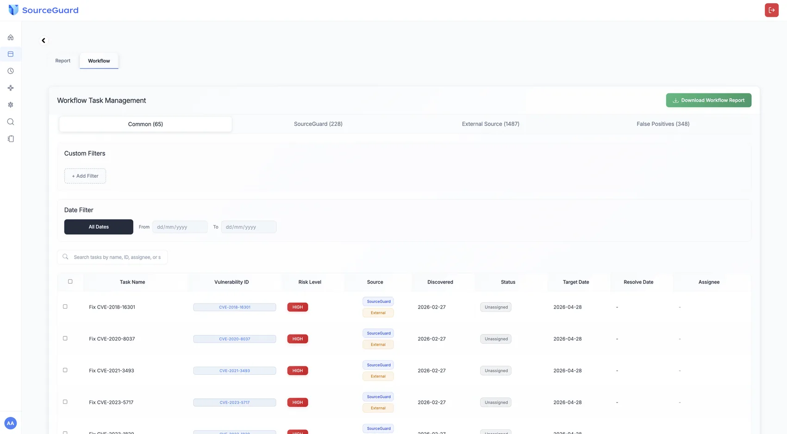Open the highlighted reports sidebar icon
The image size is (787, 434).
pyautogui.click(x=11, y=54)
